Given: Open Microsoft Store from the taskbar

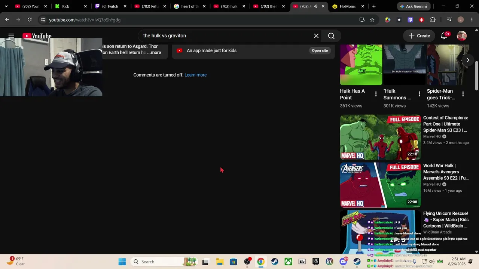Looking at the screenshot, I should (x=233, y=262).
